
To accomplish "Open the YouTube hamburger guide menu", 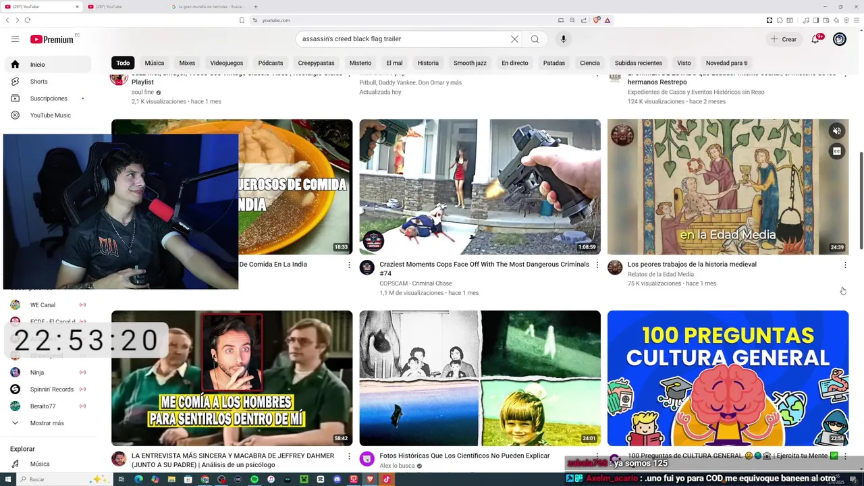I will (15, 39).
